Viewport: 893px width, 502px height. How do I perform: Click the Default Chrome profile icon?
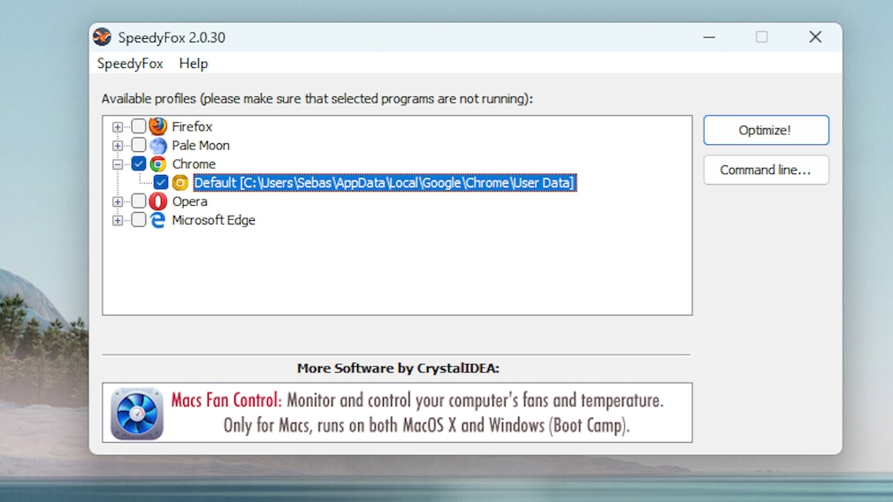click(x=180, y=183)
